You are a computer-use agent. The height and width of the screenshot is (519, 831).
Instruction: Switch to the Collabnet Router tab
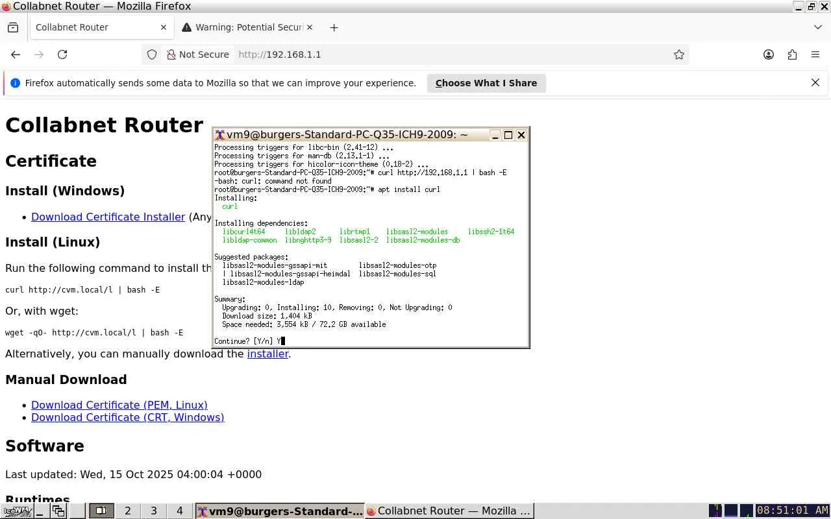tap(101, 27)
